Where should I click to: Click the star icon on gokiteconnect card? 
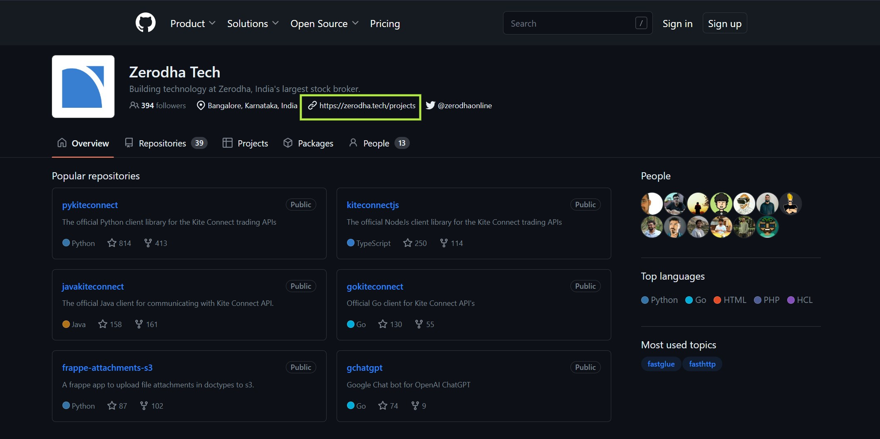383,324
